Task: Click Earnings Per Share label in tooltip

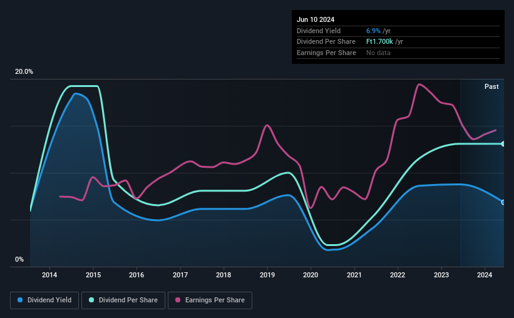Action: pyautogui.click(x=326, y=53)
